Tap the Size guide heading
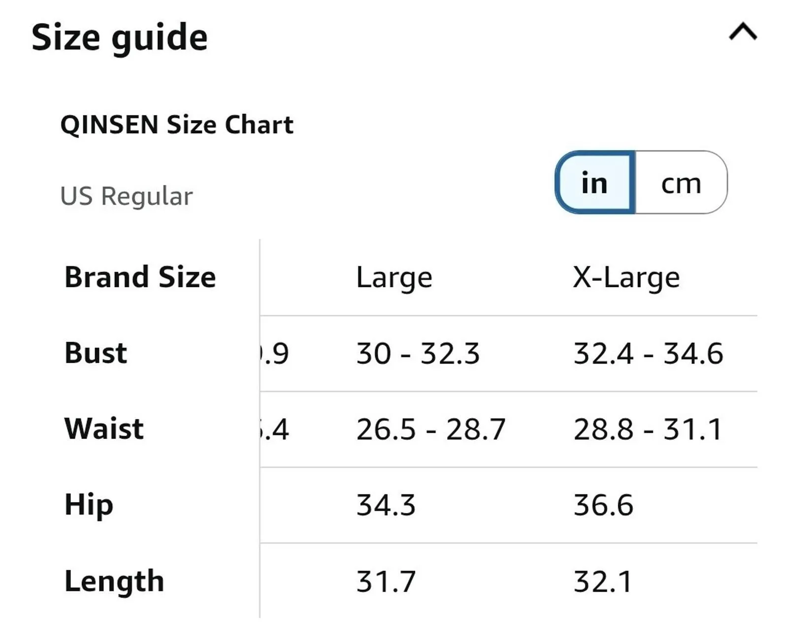The image size is (788, 640). pyautogui.click(x=120, y=38)
